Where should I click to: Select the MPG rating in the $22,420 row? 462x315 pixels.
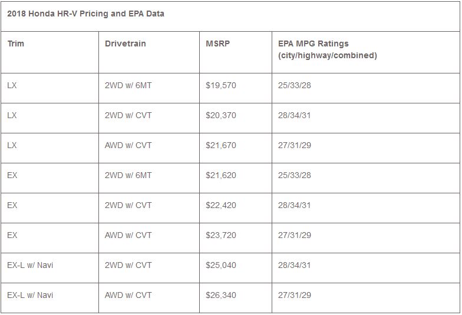coord(294,205)
